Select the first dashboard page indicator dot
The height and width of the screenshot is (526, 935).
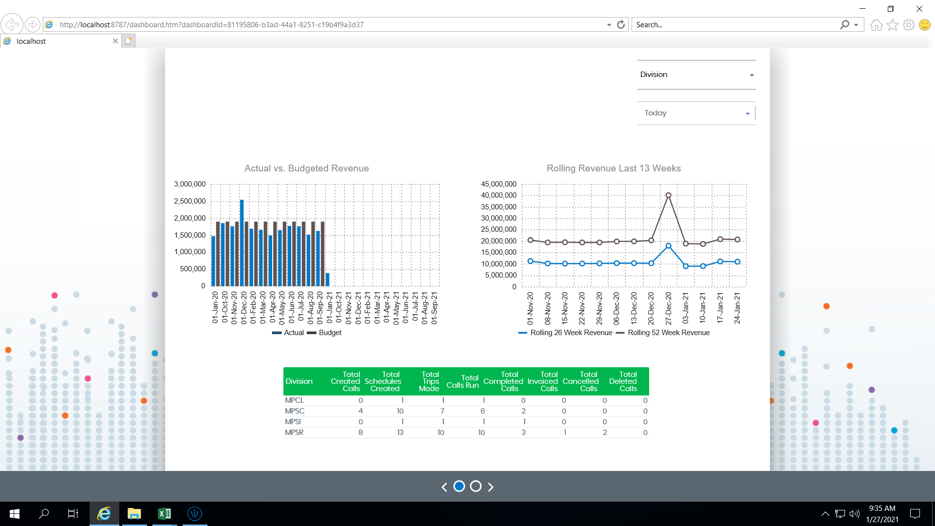(x=459, y=486)
